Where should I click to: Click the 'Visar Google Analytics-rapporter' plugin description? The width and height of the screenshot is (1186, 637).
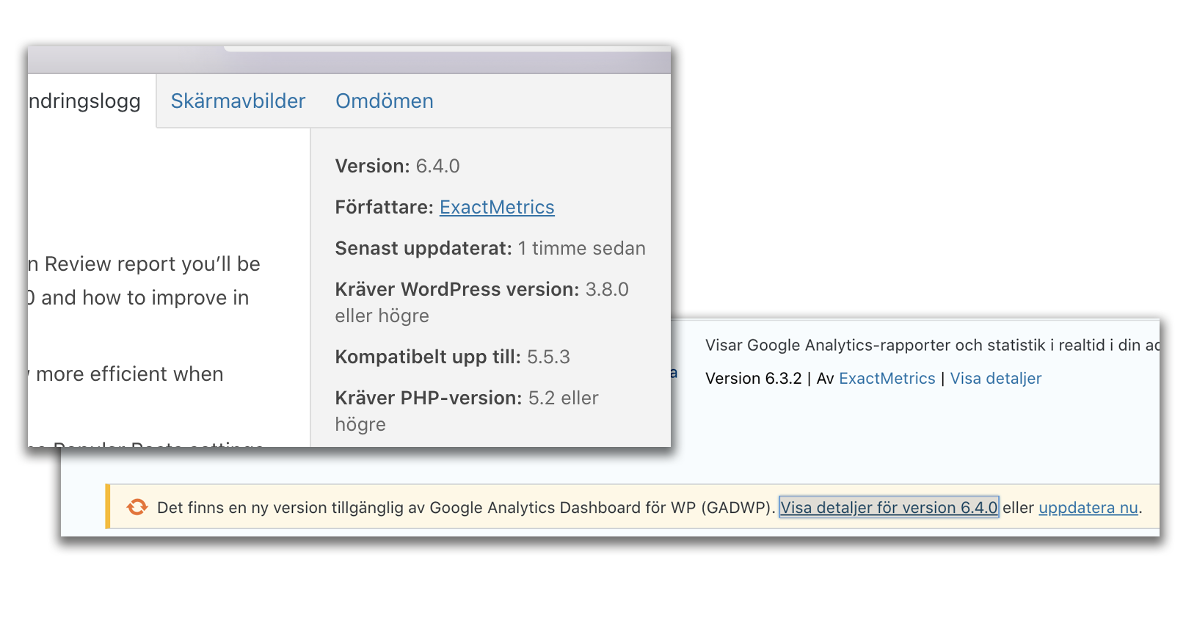(x=925, y=346)
